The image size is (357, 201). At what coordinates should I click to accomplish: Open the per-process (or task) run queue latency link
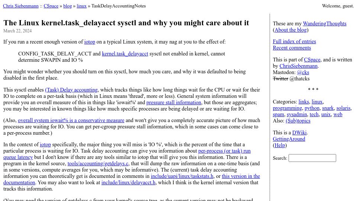coord(224,151)
